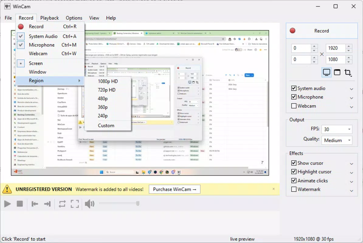This screenshot has width=363, height=243.
Task: Open the View menu
Action: pyautogui.click(x=94, y=18)
